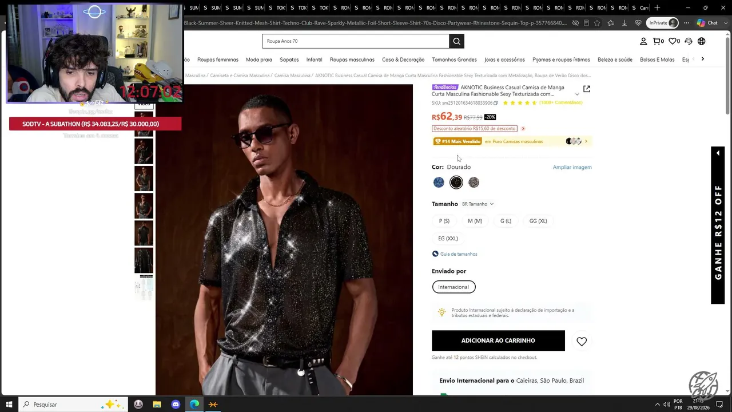
Task: Open the customer support headset icon
Action: 689,41
